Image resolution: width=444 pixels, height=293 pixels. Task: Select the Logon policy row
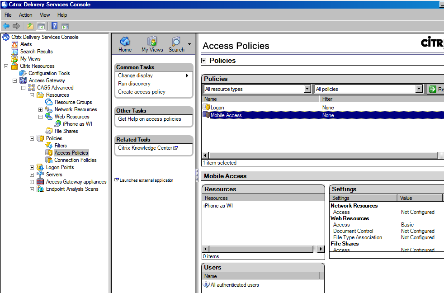323,108
